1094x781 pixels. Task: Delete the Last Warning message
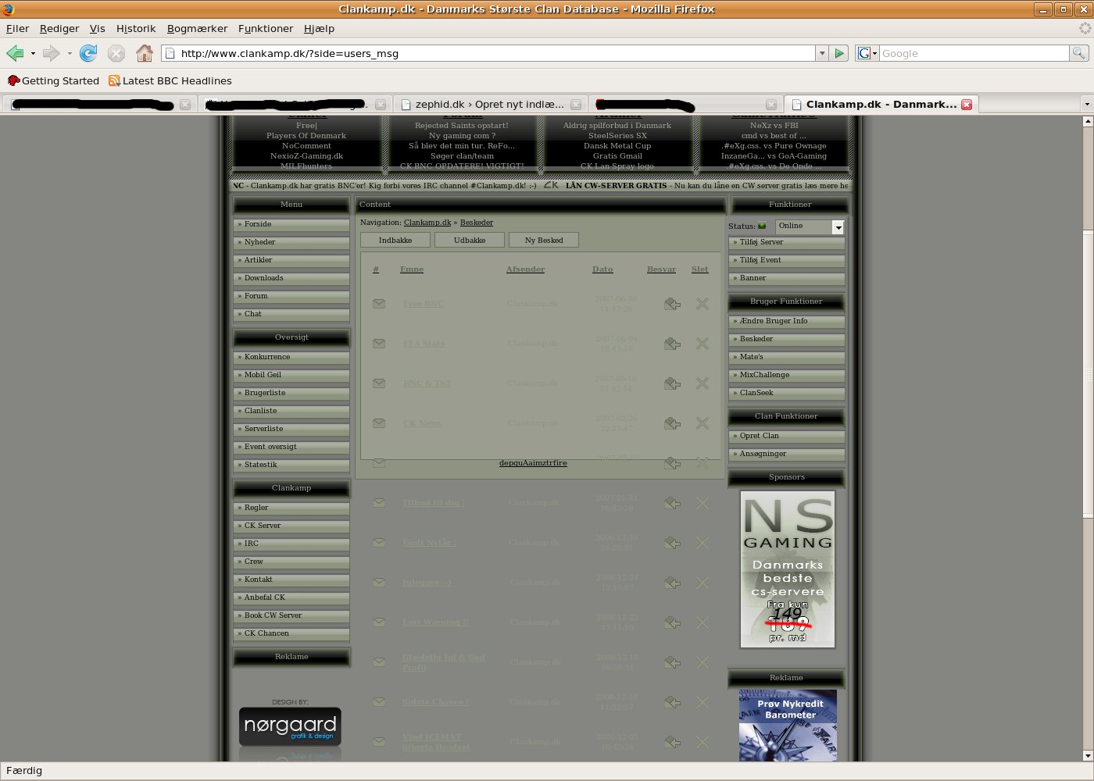[x=703, y=622]
